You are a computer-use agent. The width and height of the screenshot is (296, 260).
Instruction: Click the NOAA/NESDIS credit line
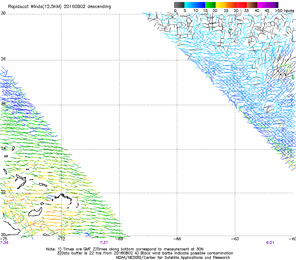tap(173, 258)
